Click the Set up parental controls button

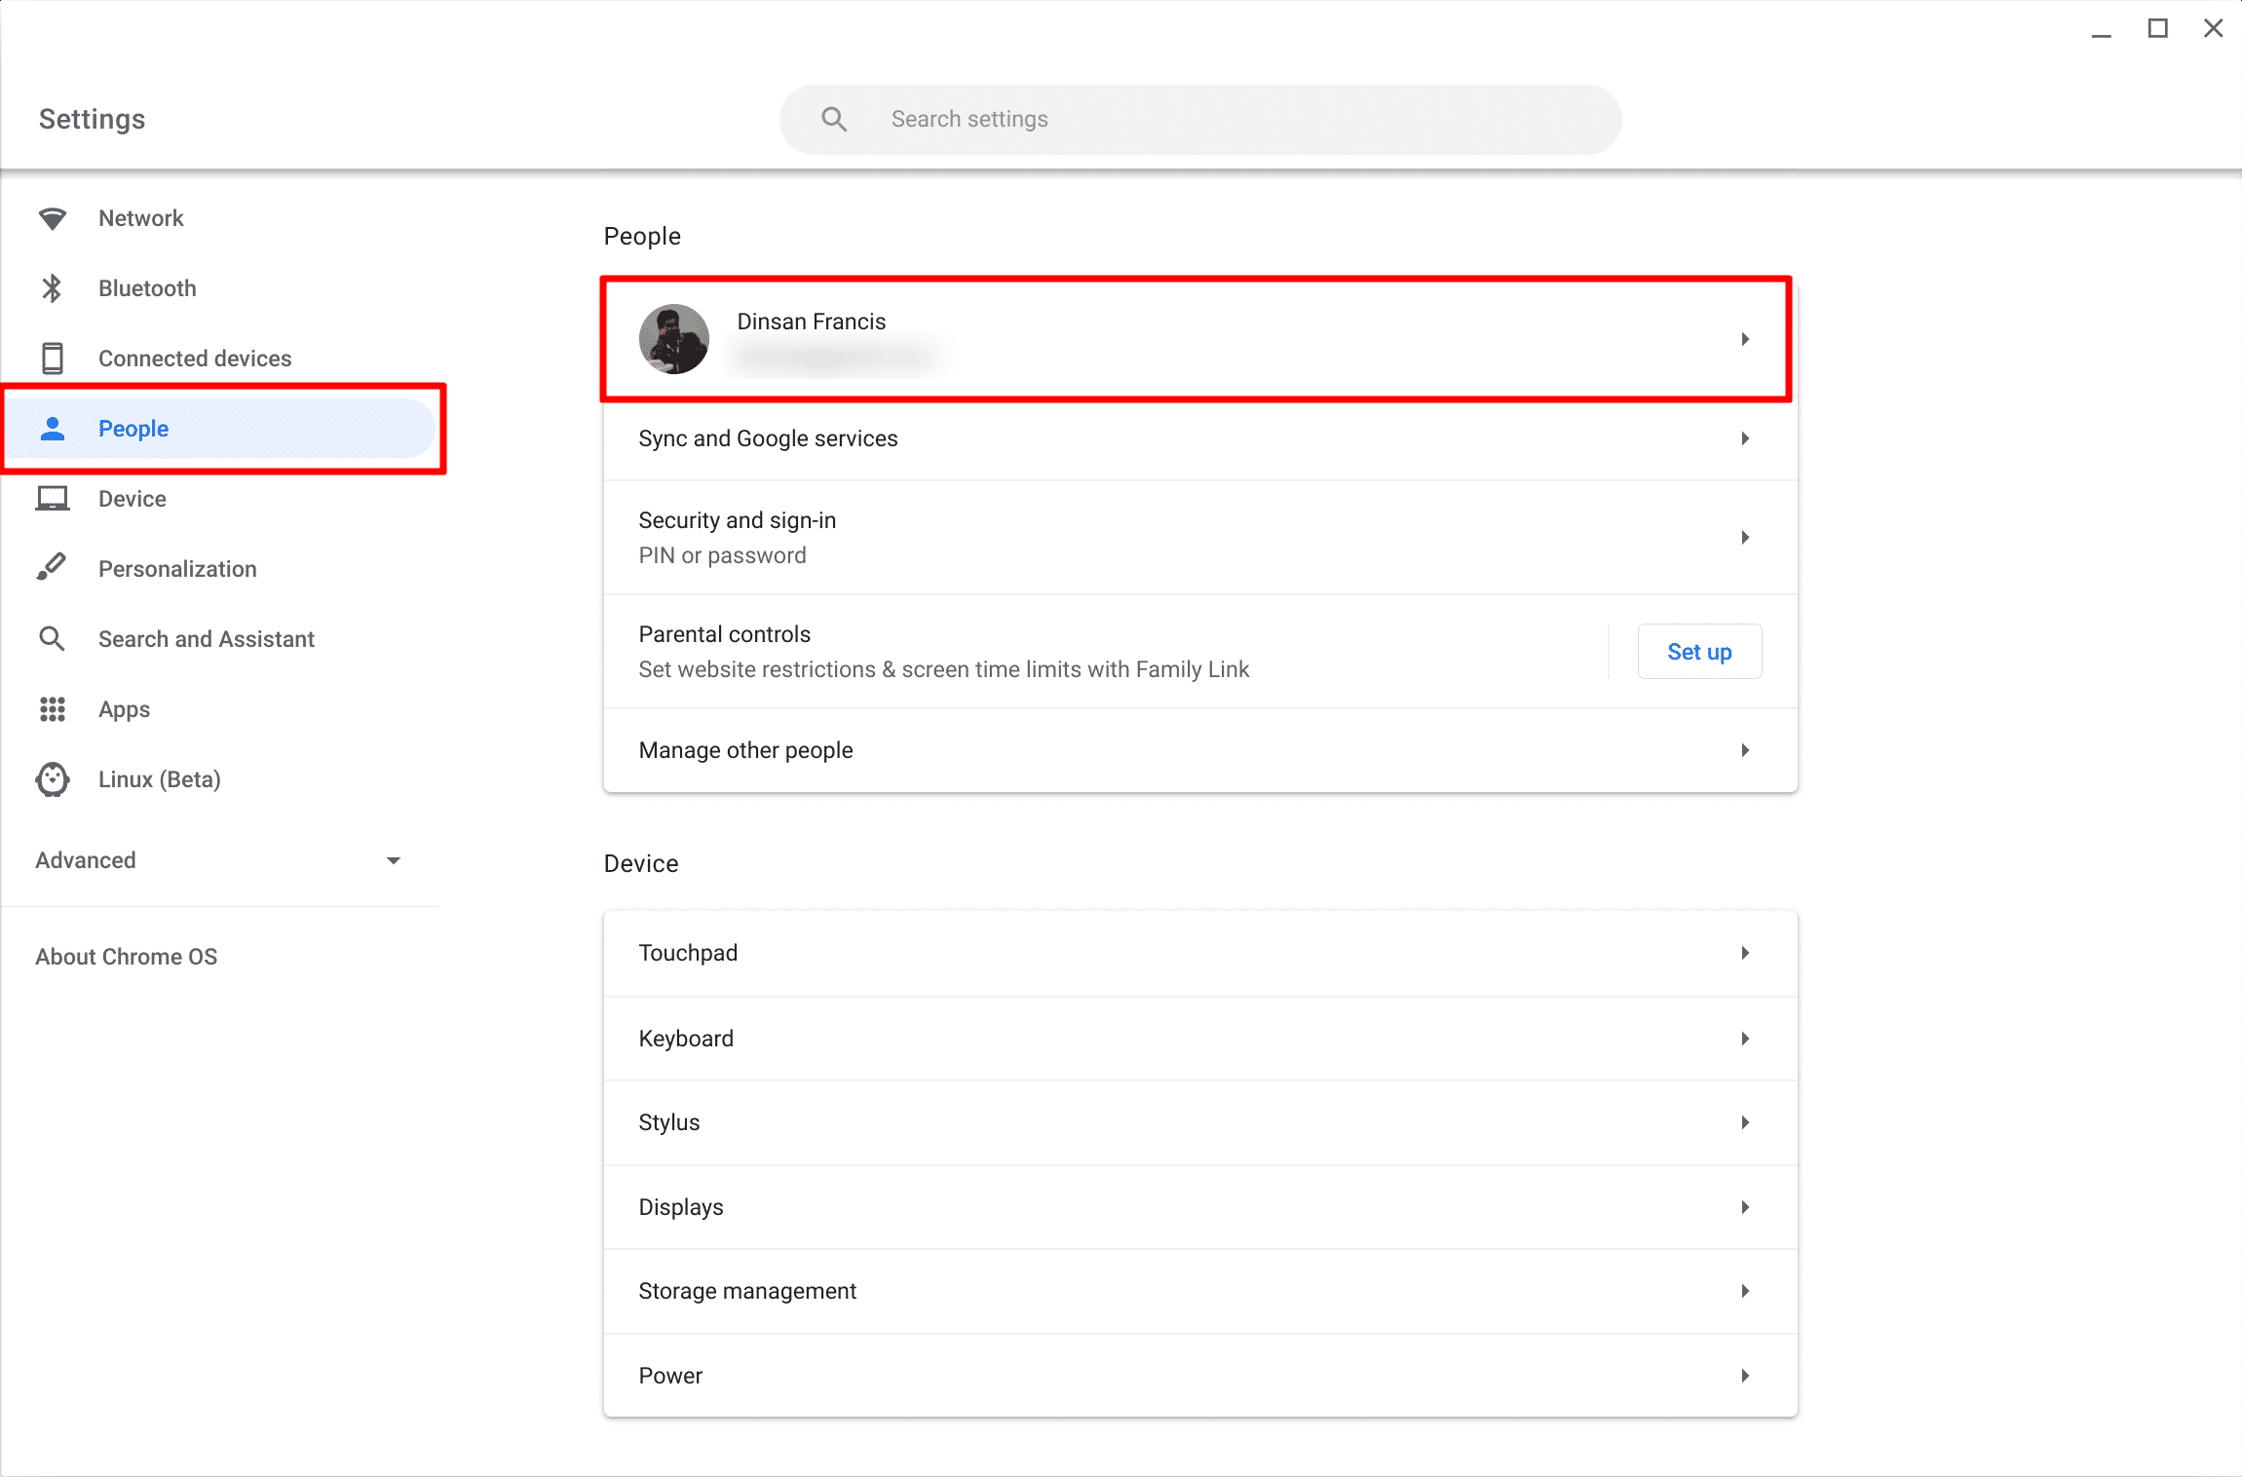point(1699,652)
